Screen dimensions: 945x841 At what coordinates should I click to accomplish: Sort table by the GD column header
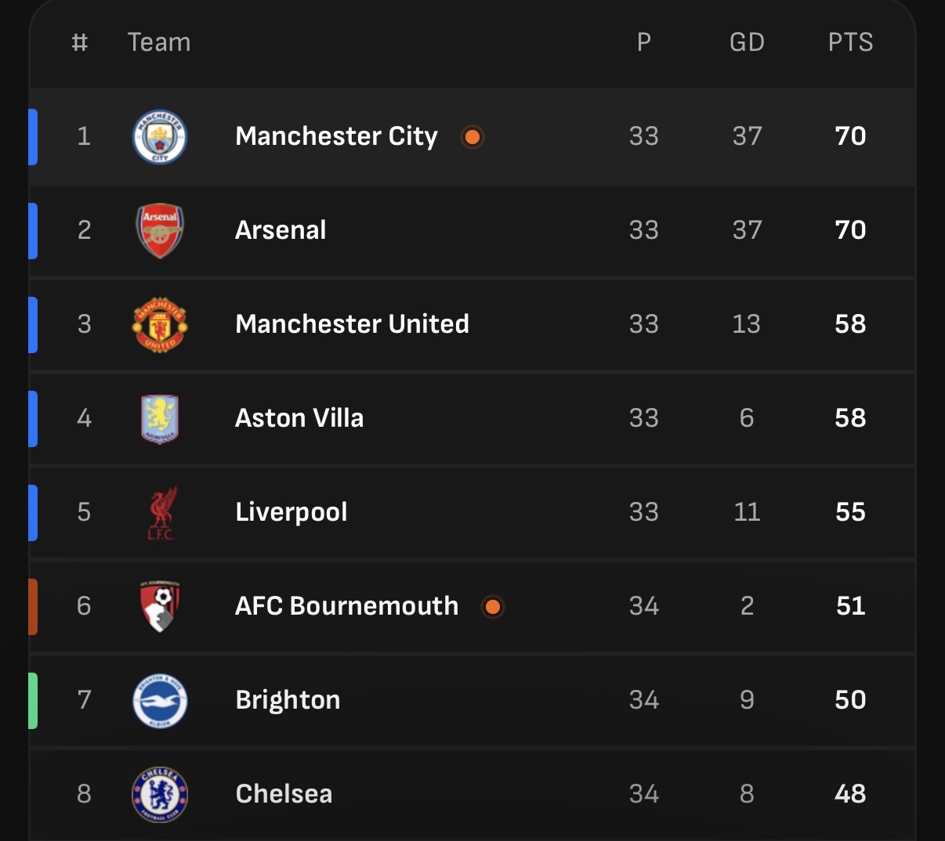747,42
